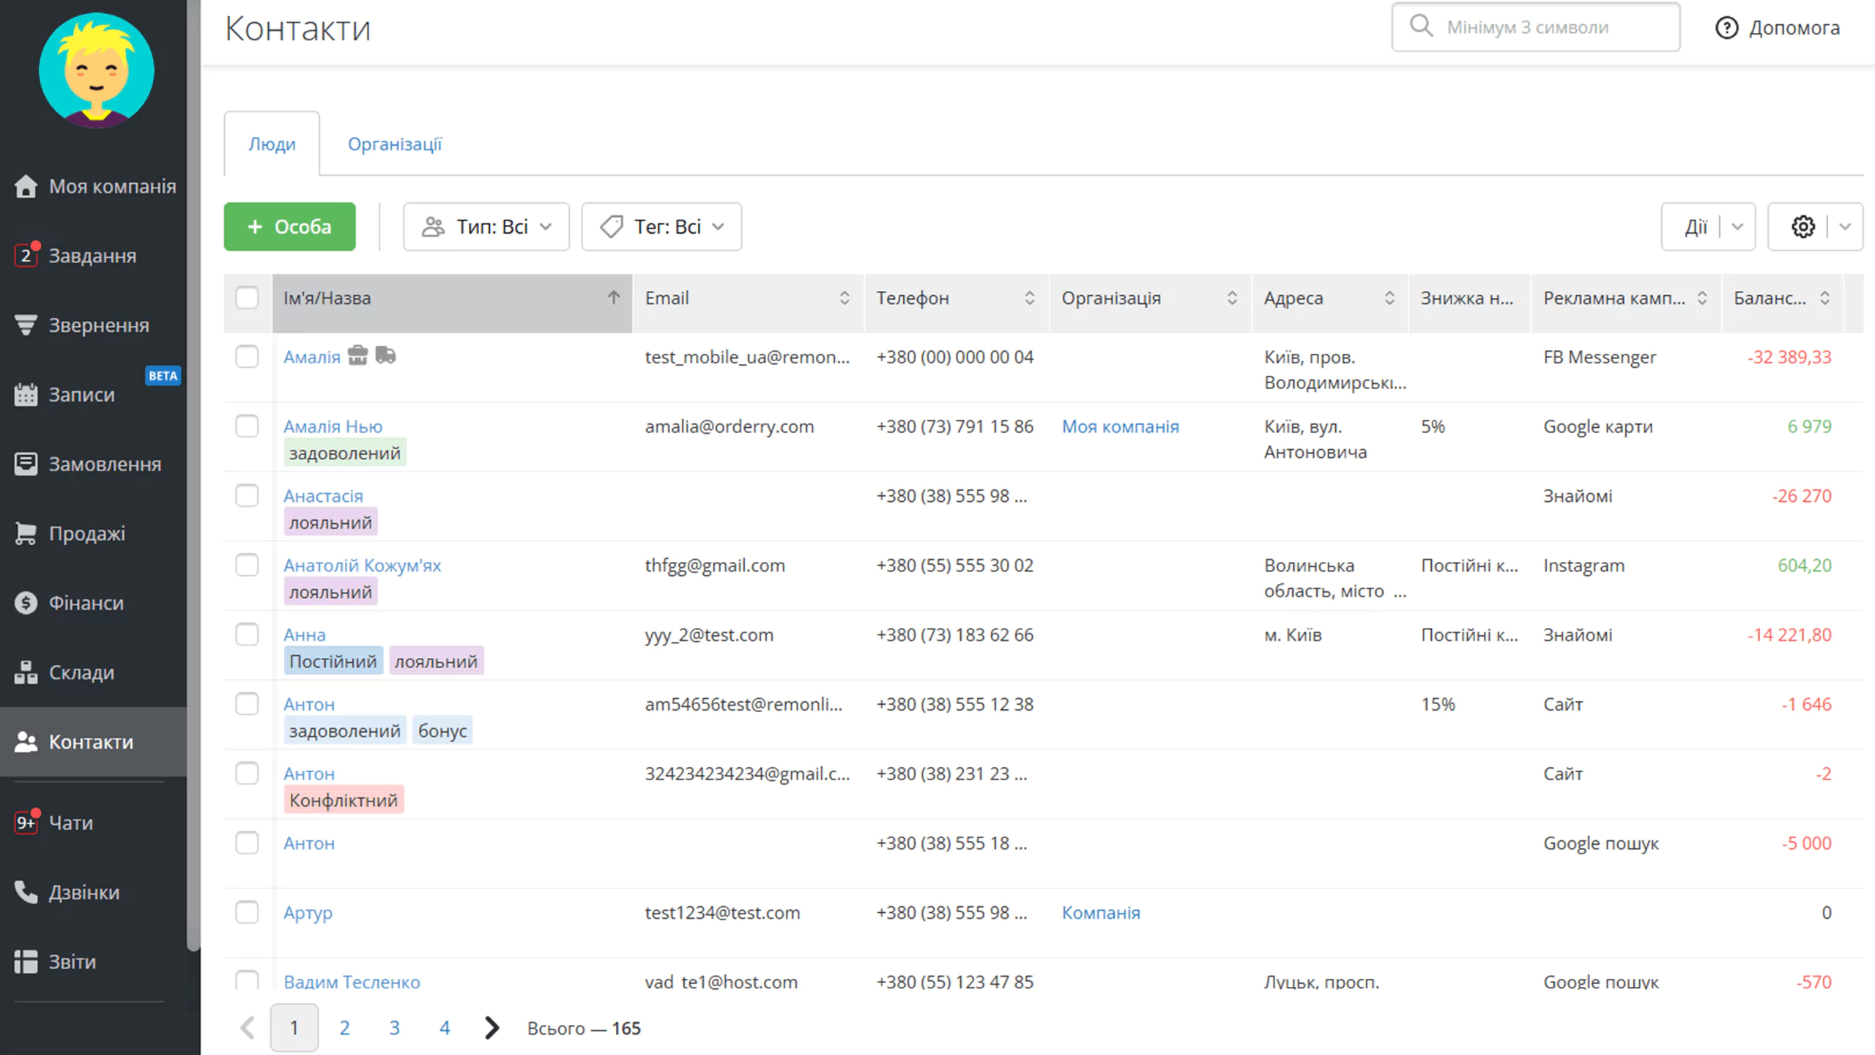Click the search field Мінімум 3 символи
The image size is (1875, 1055).
1536,27
